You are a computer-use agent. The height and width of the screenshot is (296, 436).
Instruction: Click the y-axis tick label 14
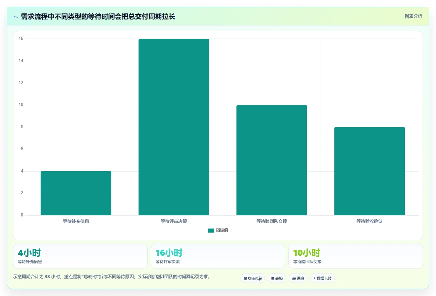21,61
